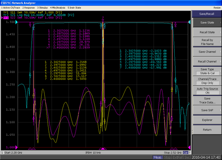Click the Meas status indicator
Screen dimensions: 222x160
tap(157, 157)
